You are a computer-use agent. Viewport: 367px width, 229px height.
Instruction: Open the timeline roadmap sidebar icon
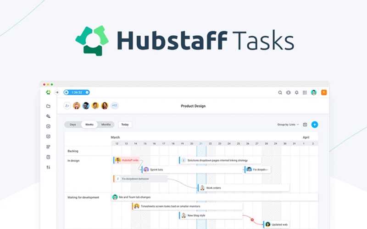pyautogui.click(x=48, y=147)
